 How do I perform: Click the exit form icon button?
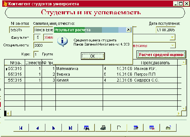pyautogui.click(x=168, y=128)
